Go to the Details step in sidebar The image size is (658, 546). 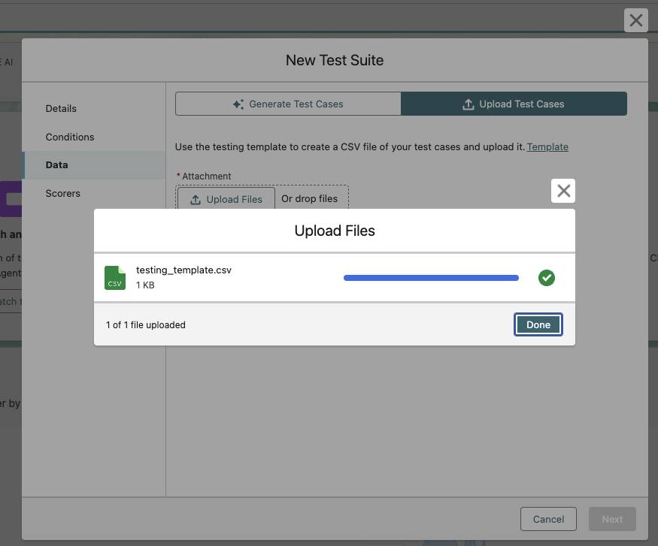click(x=61, y=109)
